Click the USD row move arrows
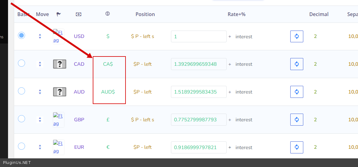 pyautogui.click(x=40, y=36)
